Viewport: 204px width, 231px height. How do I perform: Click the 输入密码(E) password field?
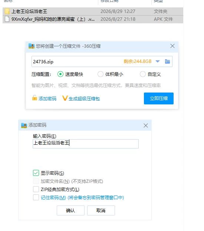coord(86,144)
